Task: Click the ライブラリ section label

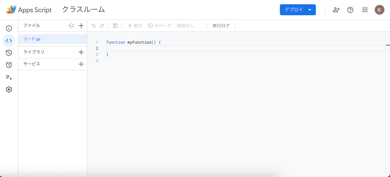Action: click(34, 52)
